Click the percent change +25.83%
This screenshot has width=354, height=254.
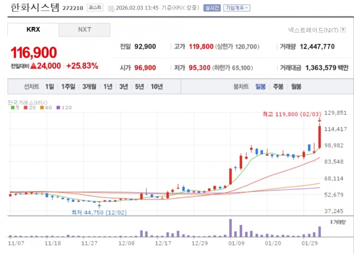click(82, 66)
